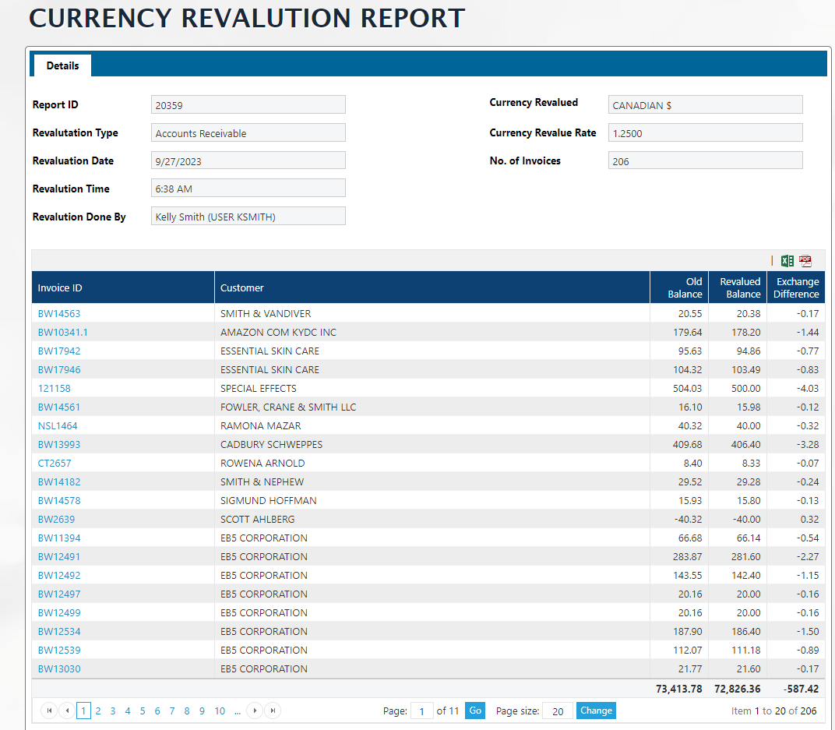Jump to last page pager icon

(x=273, y=711)
